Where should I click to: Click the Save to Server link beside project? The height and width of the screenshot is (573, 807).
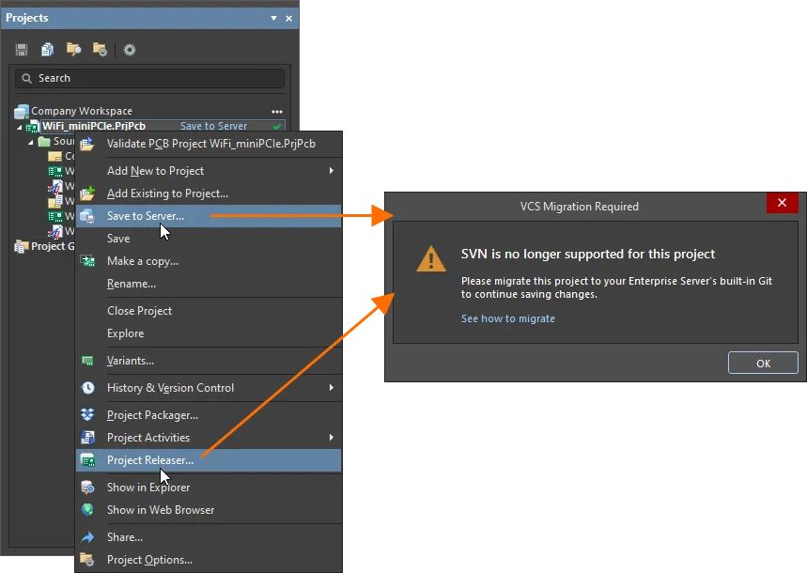click(213, 126)
